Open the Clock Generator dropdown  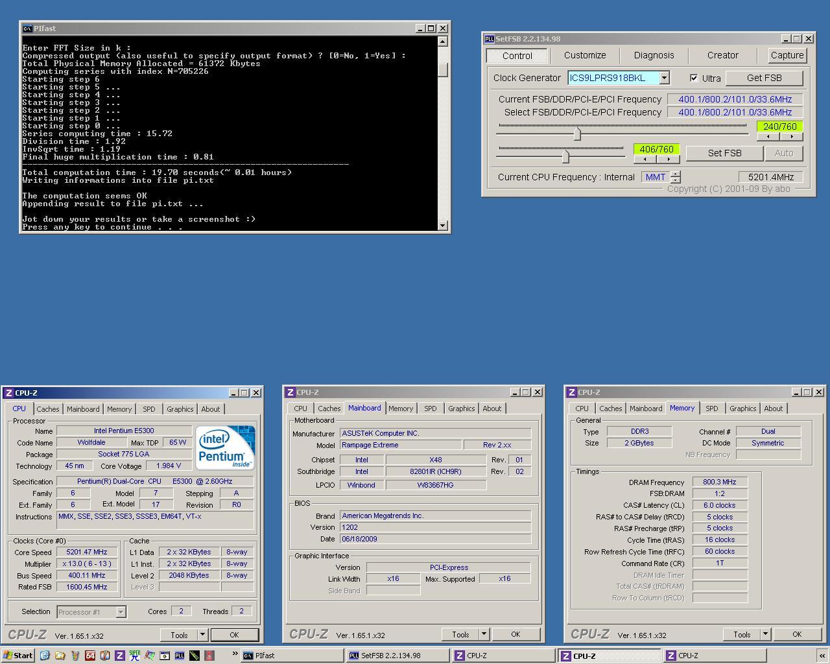pos(664,78)
